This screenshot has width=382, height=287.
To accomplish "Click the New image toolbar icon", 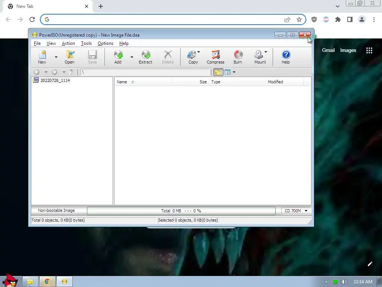I will 42,57.
